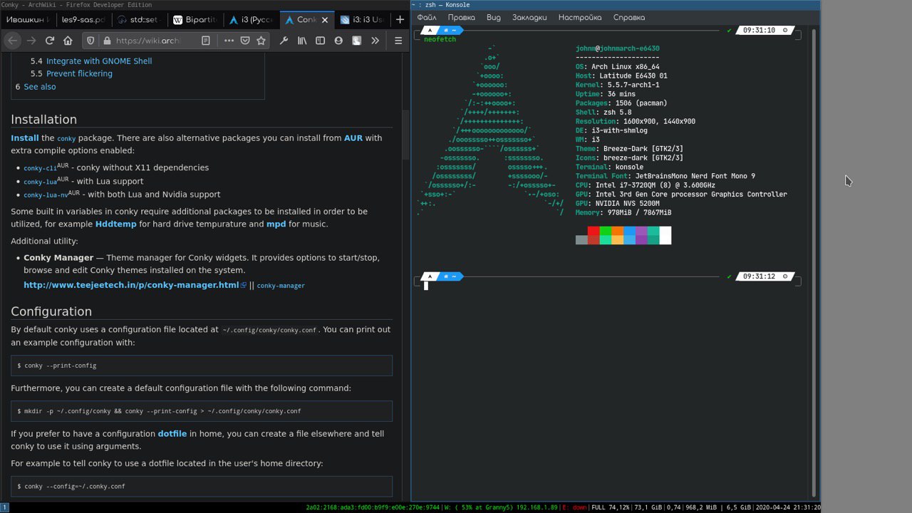The image size is (912, 513).
Task: Click the tracking protection shield icon
Action: pos(91,41)
